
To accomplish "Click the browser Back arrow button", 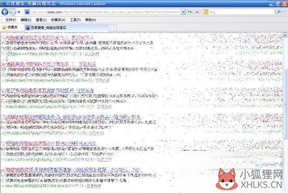I will coord(5,12).
